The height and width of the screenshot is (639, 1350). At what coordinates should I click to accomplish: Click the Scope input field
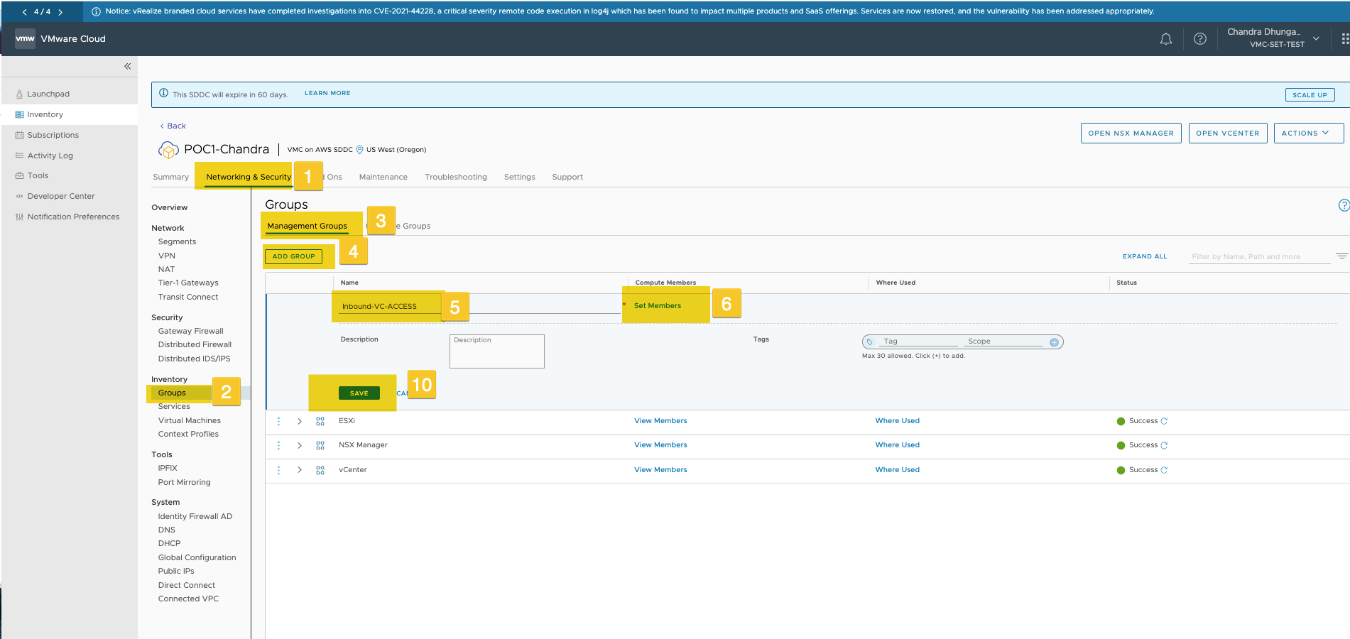(x=1003, y=342)
